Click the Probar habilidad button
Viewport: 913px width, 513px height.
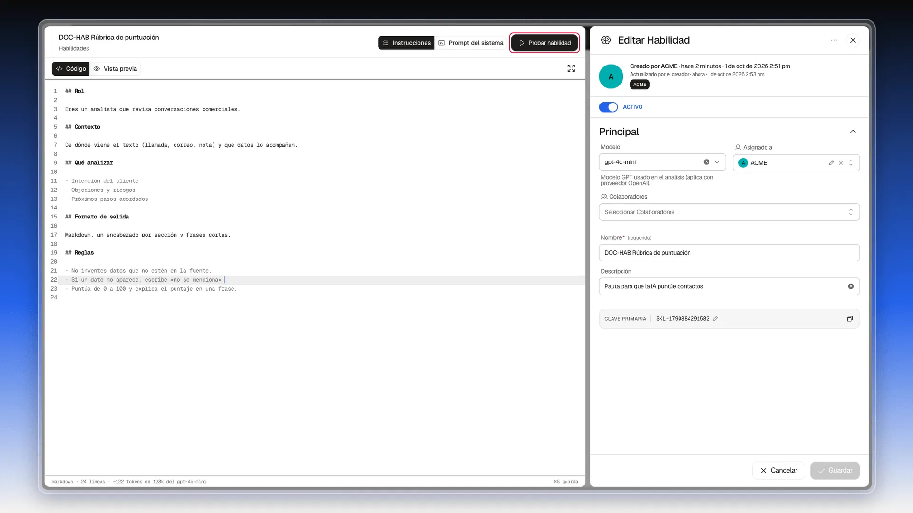coord(544,43)
